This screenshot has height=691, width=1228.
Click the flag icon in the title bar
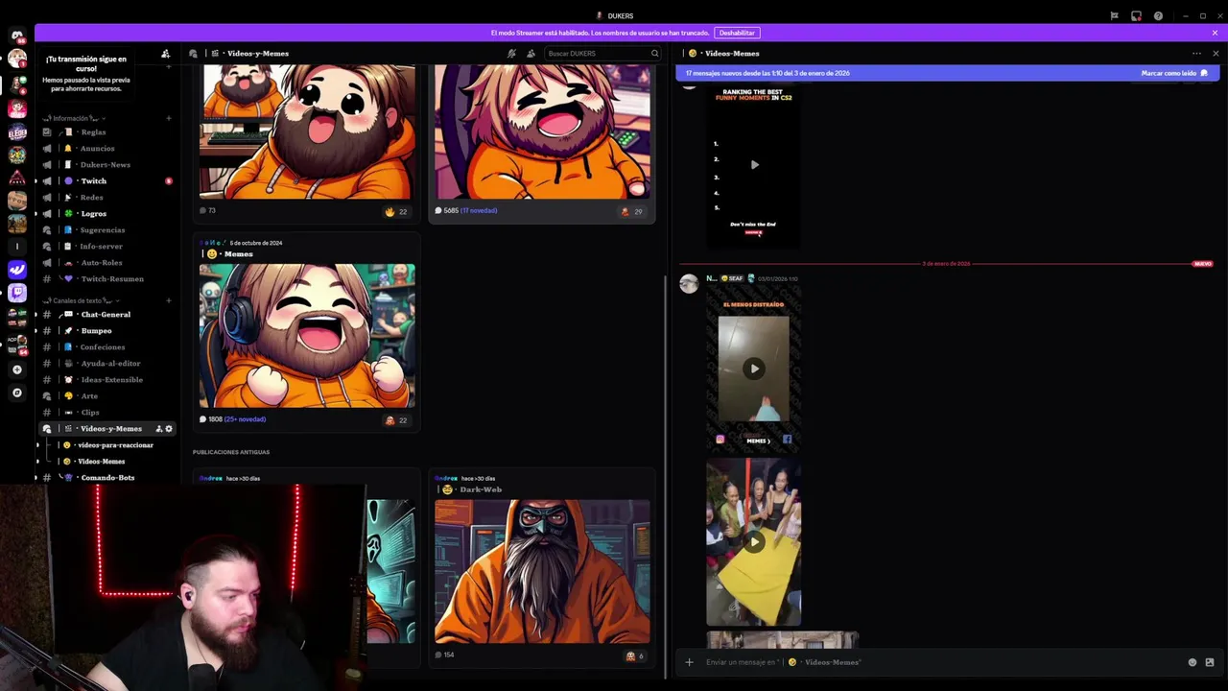(x=1114, y=15)
